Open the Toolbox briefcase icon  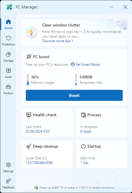point(8,87)
